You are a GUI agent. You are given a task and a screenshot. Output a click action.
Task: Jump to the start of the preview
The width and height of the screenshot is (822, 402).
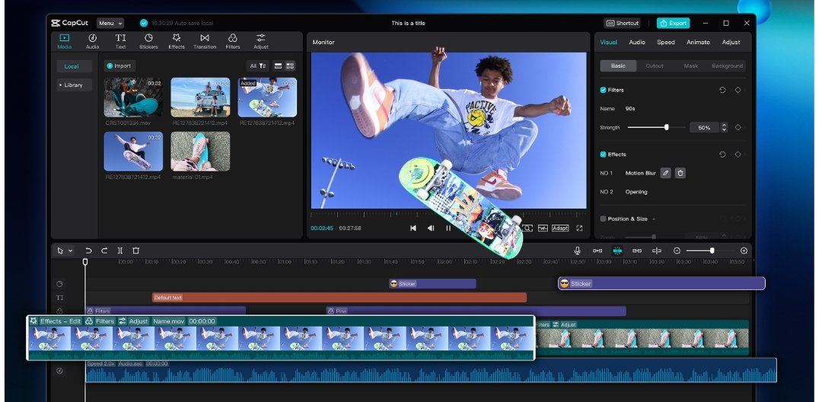(x=413, y=228)
